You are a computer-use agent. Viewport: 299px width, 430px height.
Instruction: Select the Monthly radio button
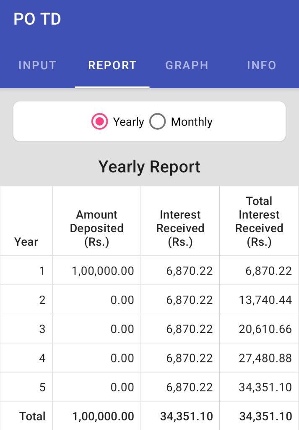point(158,122)
